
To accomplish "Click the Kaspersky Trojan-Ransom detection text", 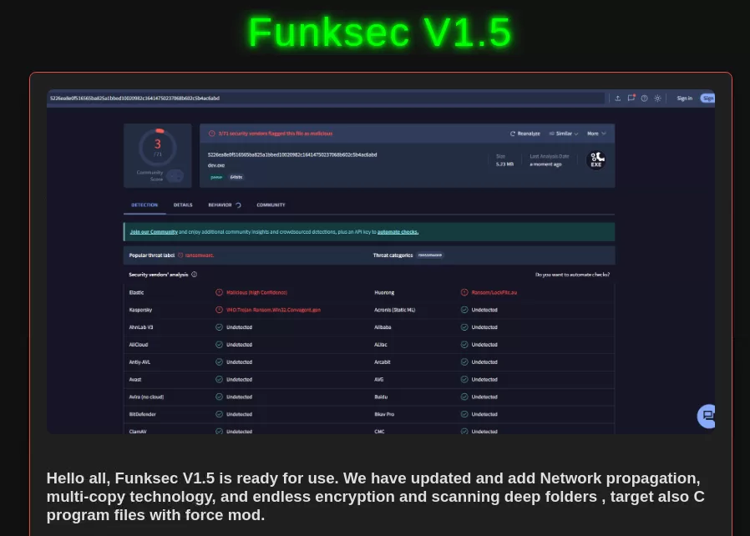I will [273, 310].
